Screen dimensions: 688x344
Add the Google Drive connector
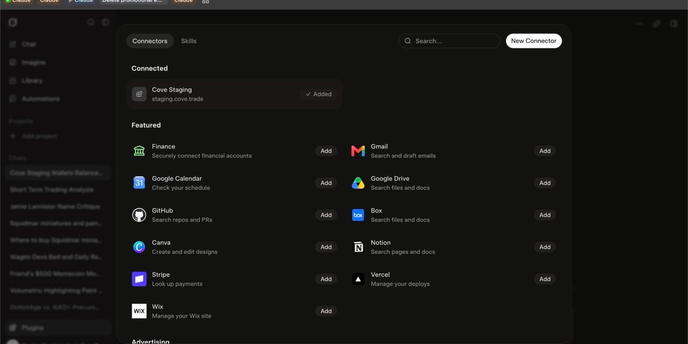coord(545,183)
